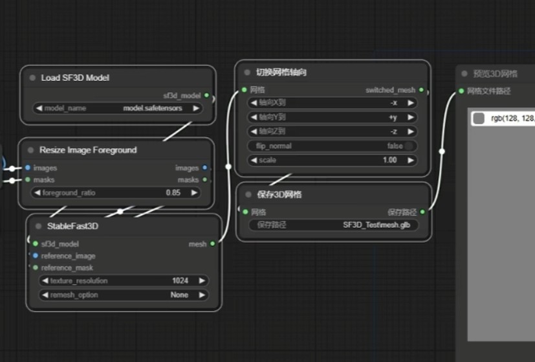This screenshot has height=362, width=535.
Task: Click the sf3d_model output port
Action: pyautogui.click(x=206, y=95)
